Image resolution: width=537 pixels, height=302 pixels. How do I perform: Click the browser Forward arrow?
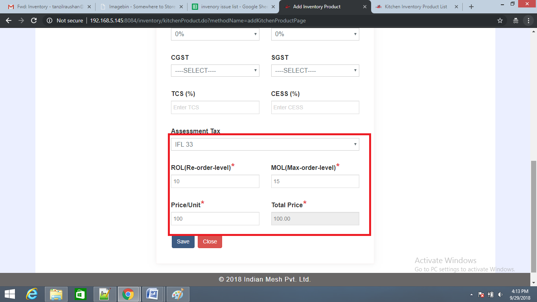[21, 20]
